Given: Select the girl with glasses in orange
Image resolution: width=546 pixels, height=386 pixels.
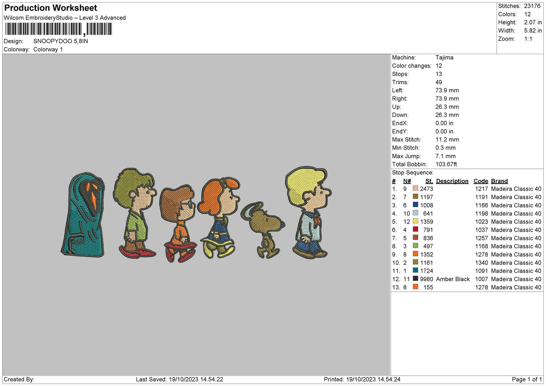Looking at the screenshot, I should tap(178, 223).
